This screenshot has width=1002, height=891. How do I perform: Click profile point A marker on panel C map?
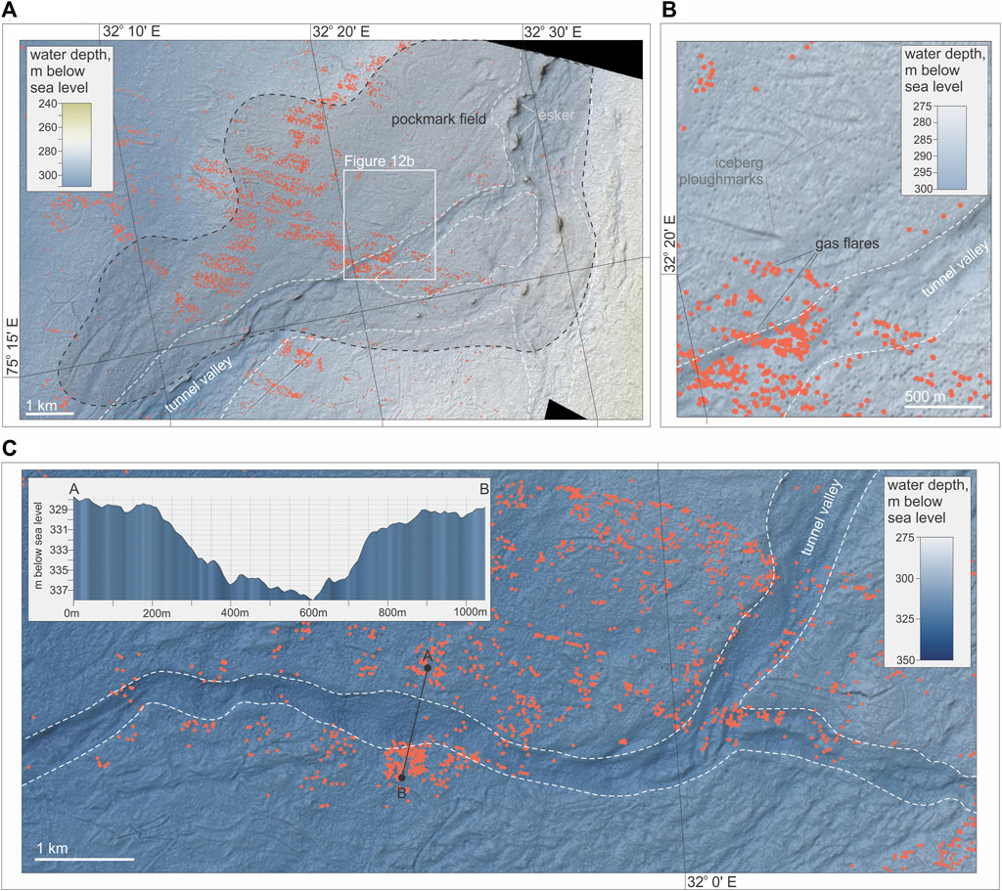pyautogui.click(x=428, y=667)
